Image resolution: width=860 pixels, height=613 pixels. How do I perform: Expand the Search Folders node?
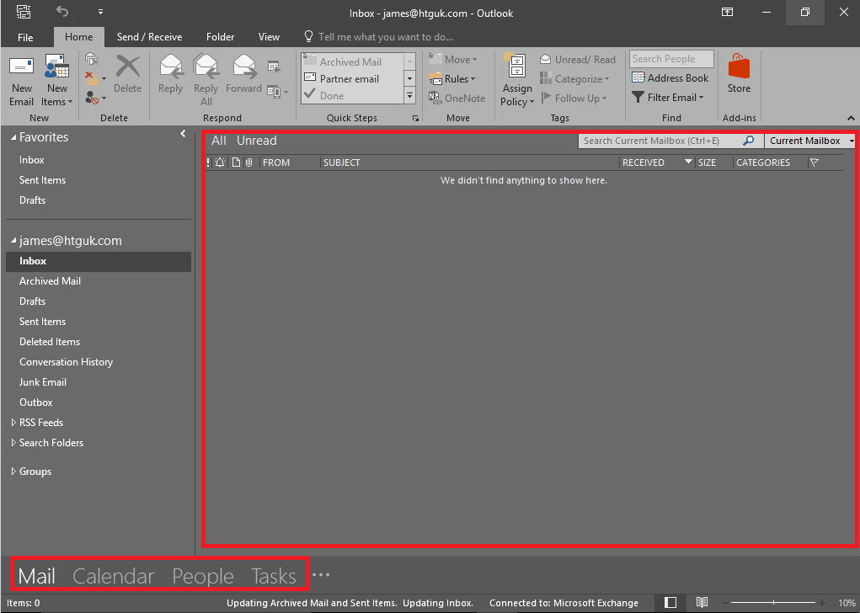click(13, 443)
